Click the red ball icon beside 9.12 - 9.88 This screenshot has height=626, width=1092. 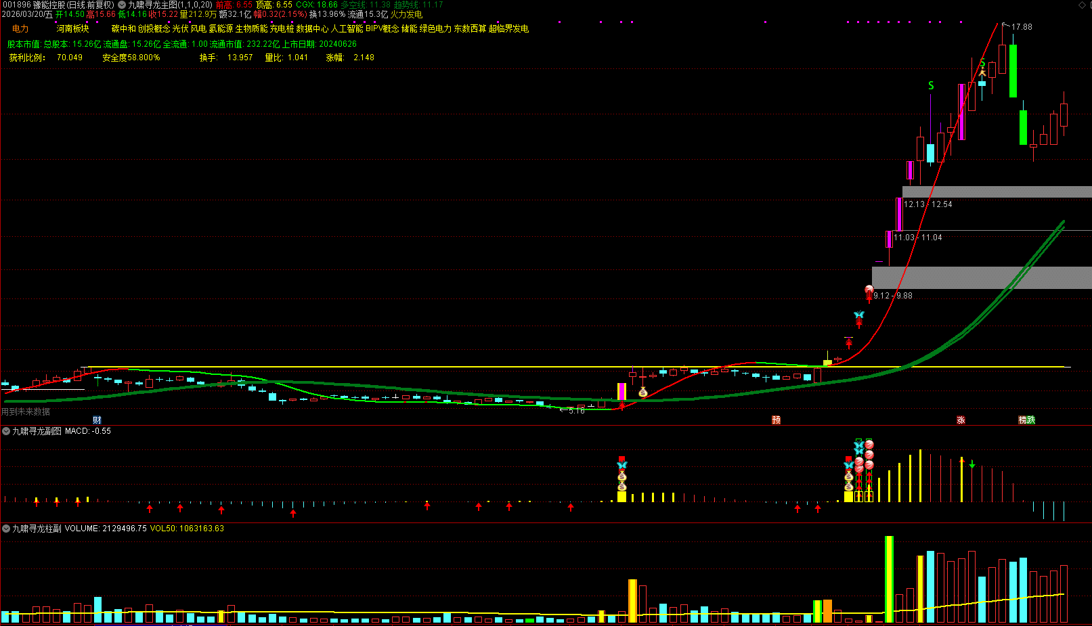tap(869, 291)
